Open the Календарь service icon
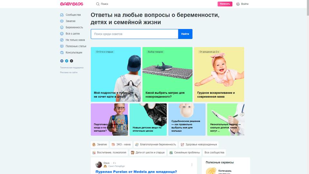 click(211, 171)
